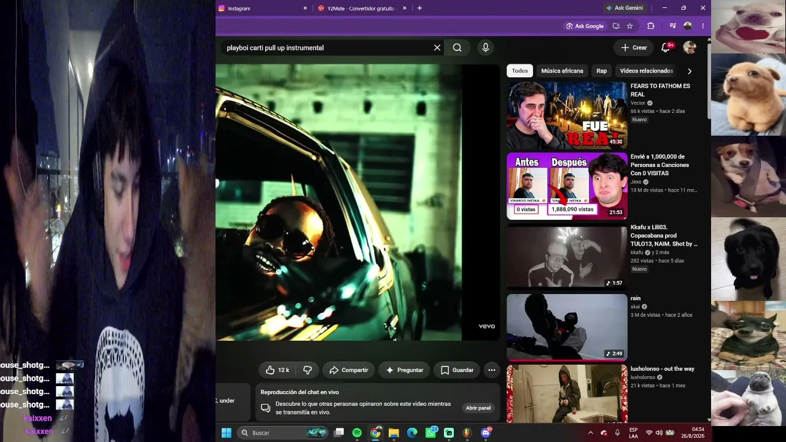Viewport: 786px width, 442px height.
Task: Select the Rap filter chip
Action: click(601, 71)
